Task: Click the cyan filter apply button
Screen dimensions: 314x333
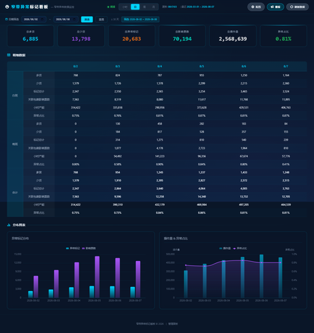Action: (x=87, y=19)
